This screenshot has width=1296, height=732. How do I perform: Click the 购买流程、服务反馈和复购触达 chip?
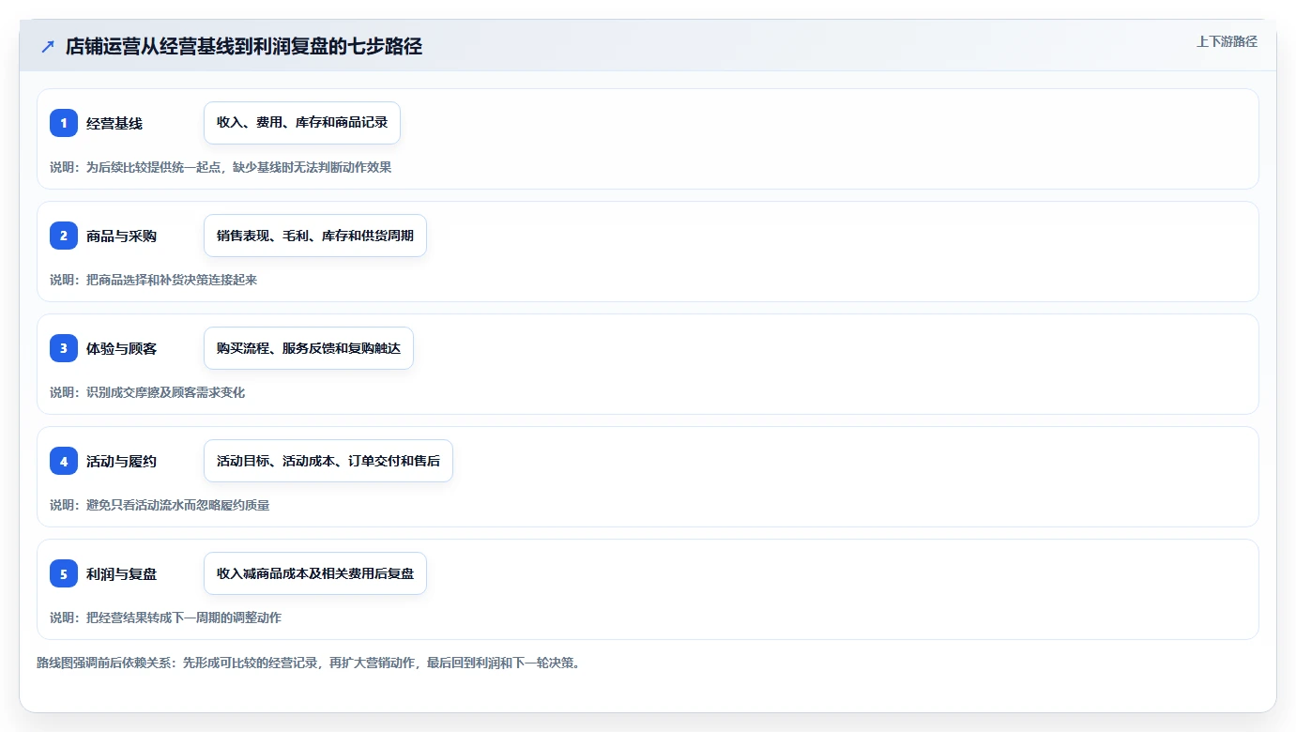(309, 348)
